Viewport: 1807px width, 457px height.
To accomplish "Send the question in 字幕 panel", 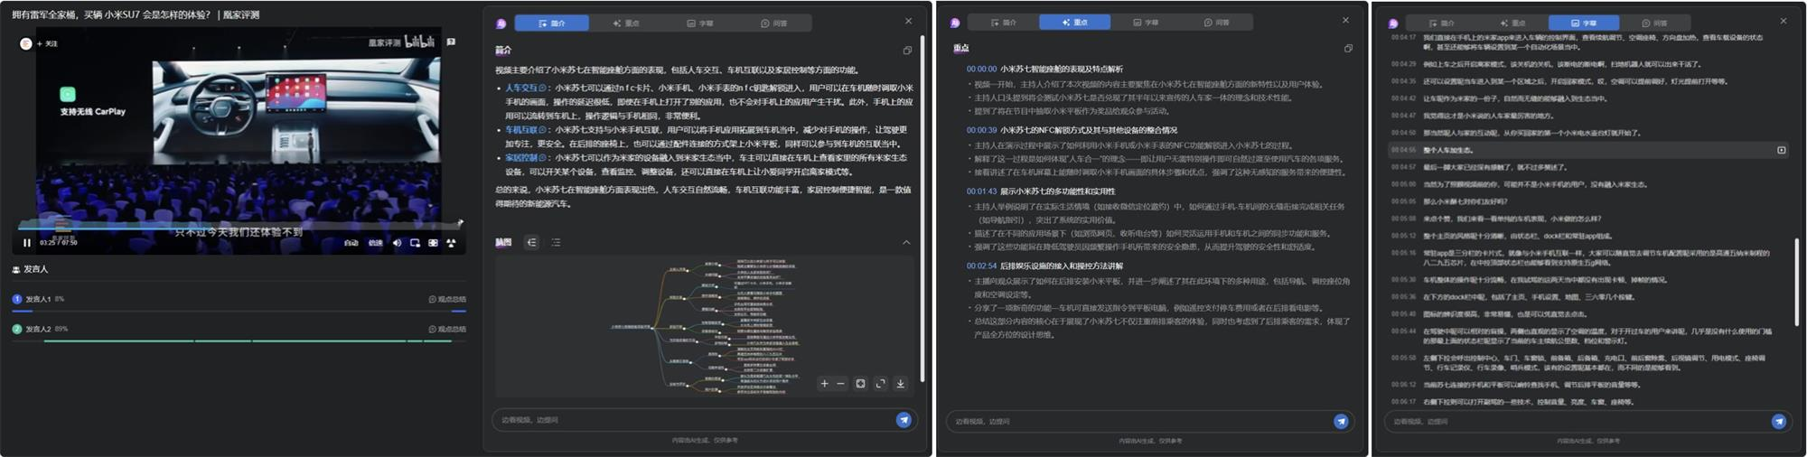I will 1779,422.
